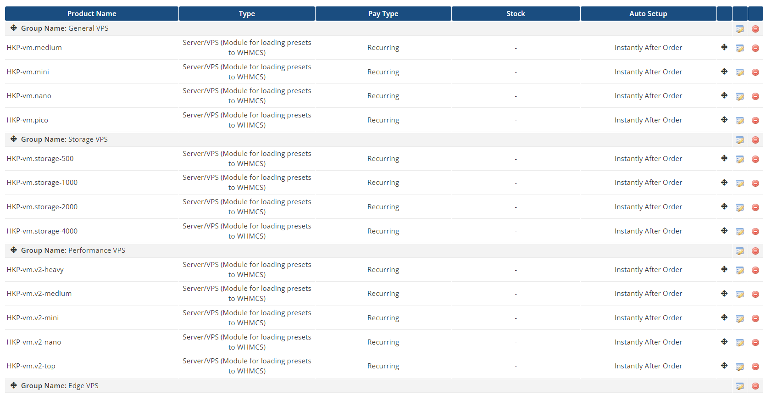Edit the HKP-vm.v2-nano product
The image size is (766, 395).
(x=739, y=343)
